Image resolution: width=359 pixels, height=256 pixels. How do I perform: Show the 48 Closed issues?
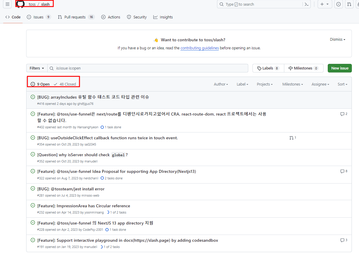click(x=65, y=84)
